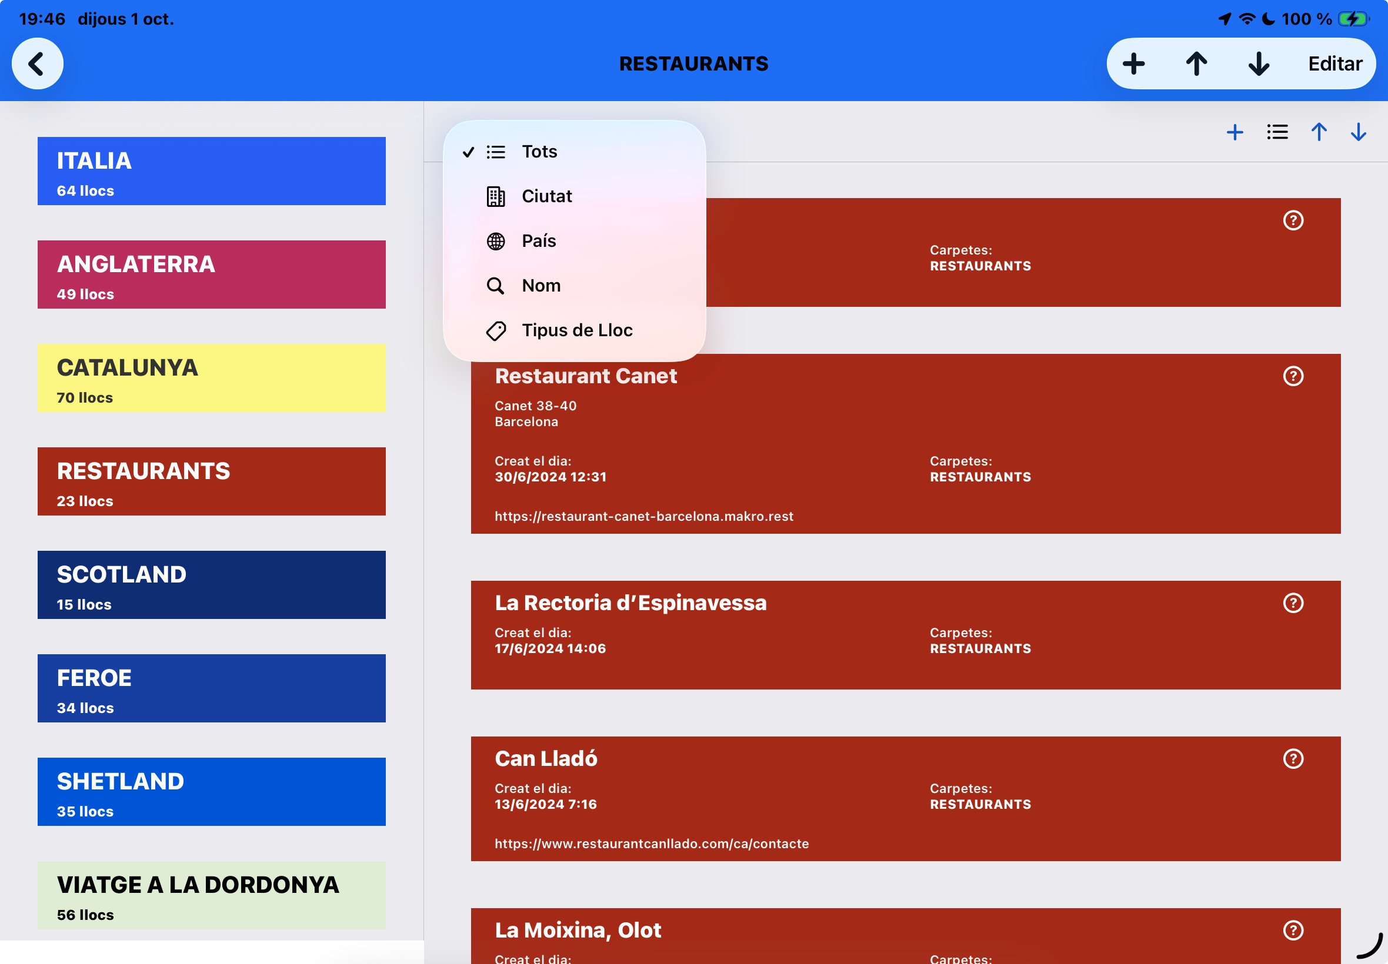The height and width of the screenshot is (964, 1388).
Task: Tap the 19:46 clock in status bar
Action: click(42, 19)
